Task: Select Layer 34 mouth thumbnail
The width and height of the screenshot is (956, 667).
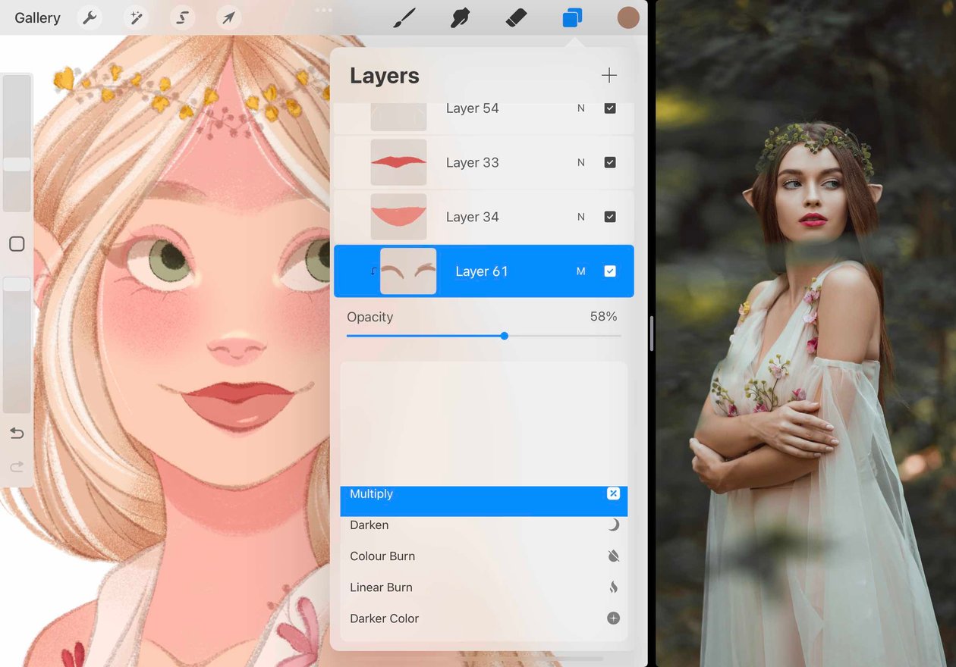Action: (x=398, y=217)
